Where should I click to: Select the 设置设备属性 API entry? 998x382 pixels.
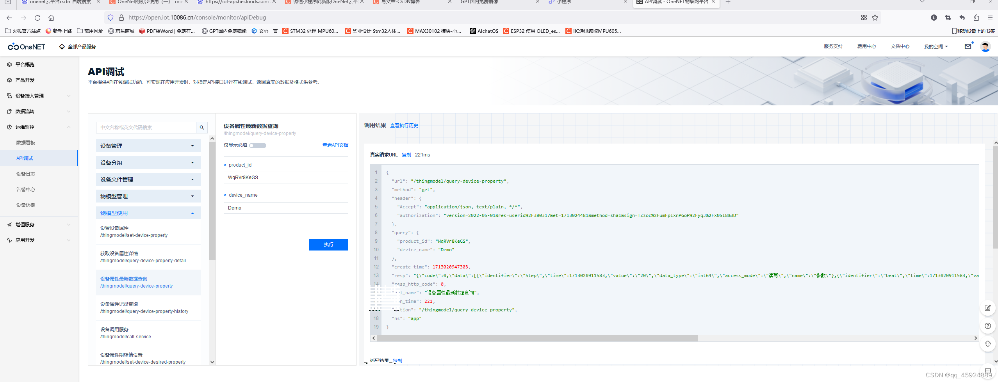[x=148, y=232]
